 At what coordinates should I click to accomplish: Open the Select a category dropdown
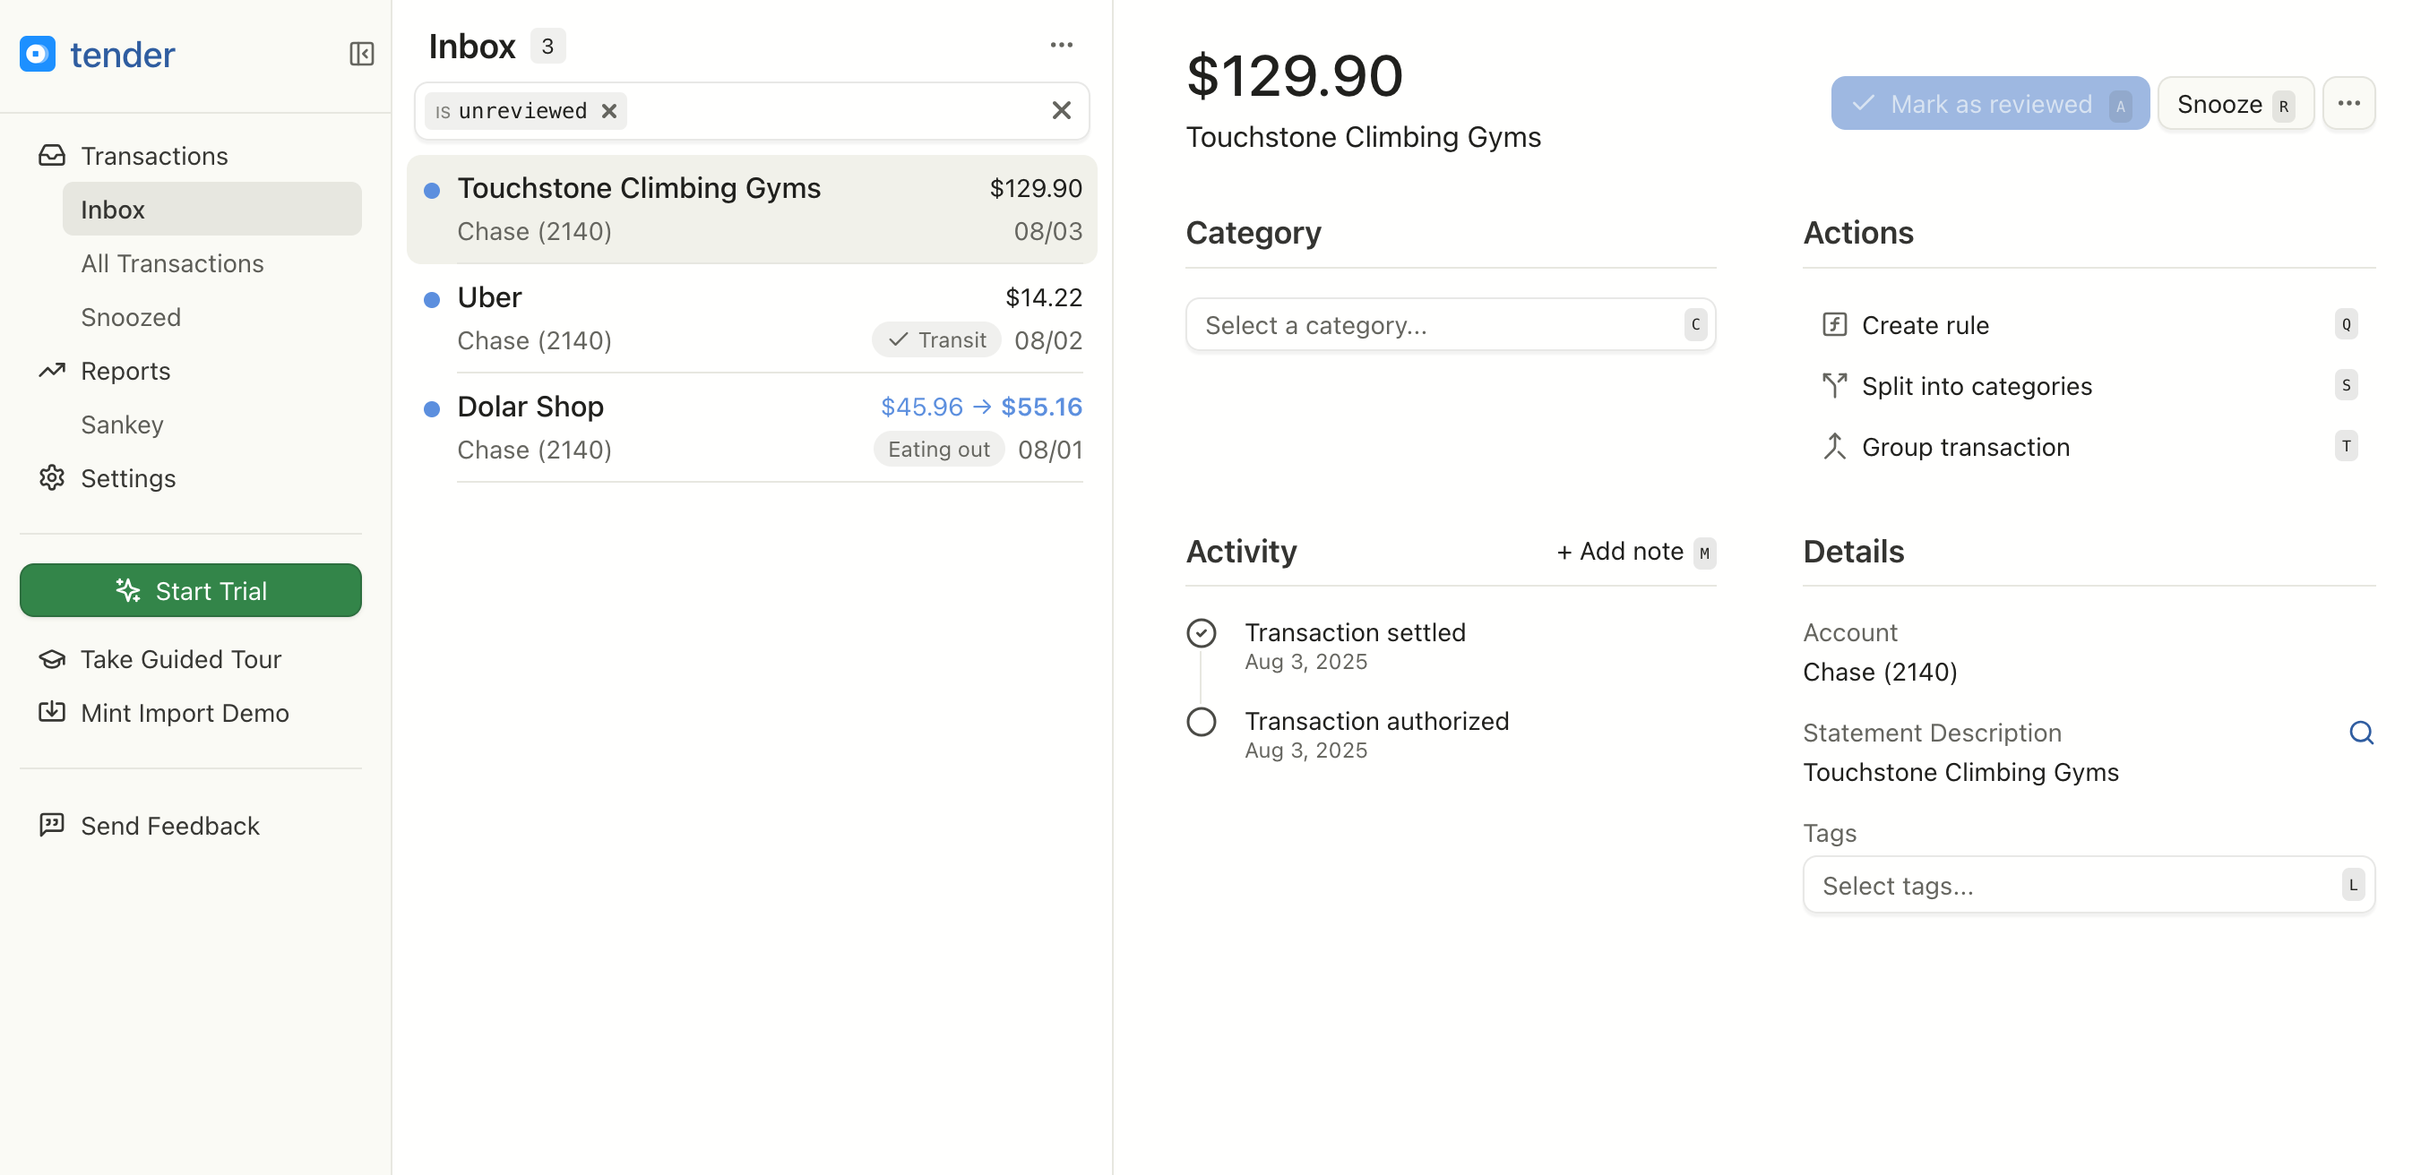coord(1449,325)
